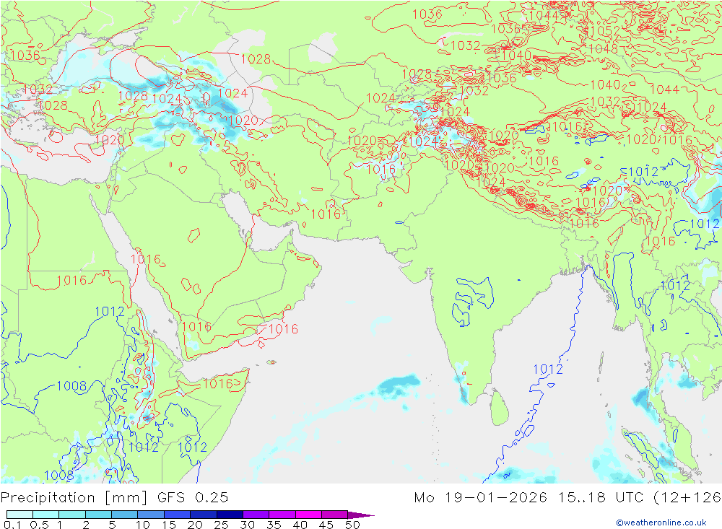722x529 pixels.
Task: Click the '1052' isobar label
Action: 604,31
